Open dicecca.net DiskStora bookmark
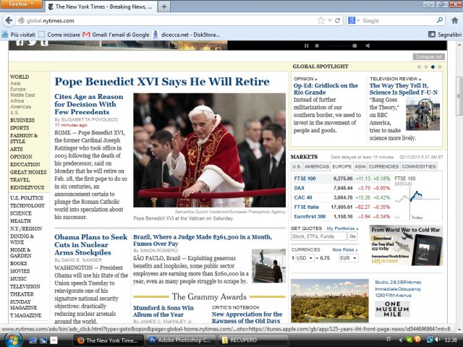Screen dimensions: 463x347 click(186, 35)
